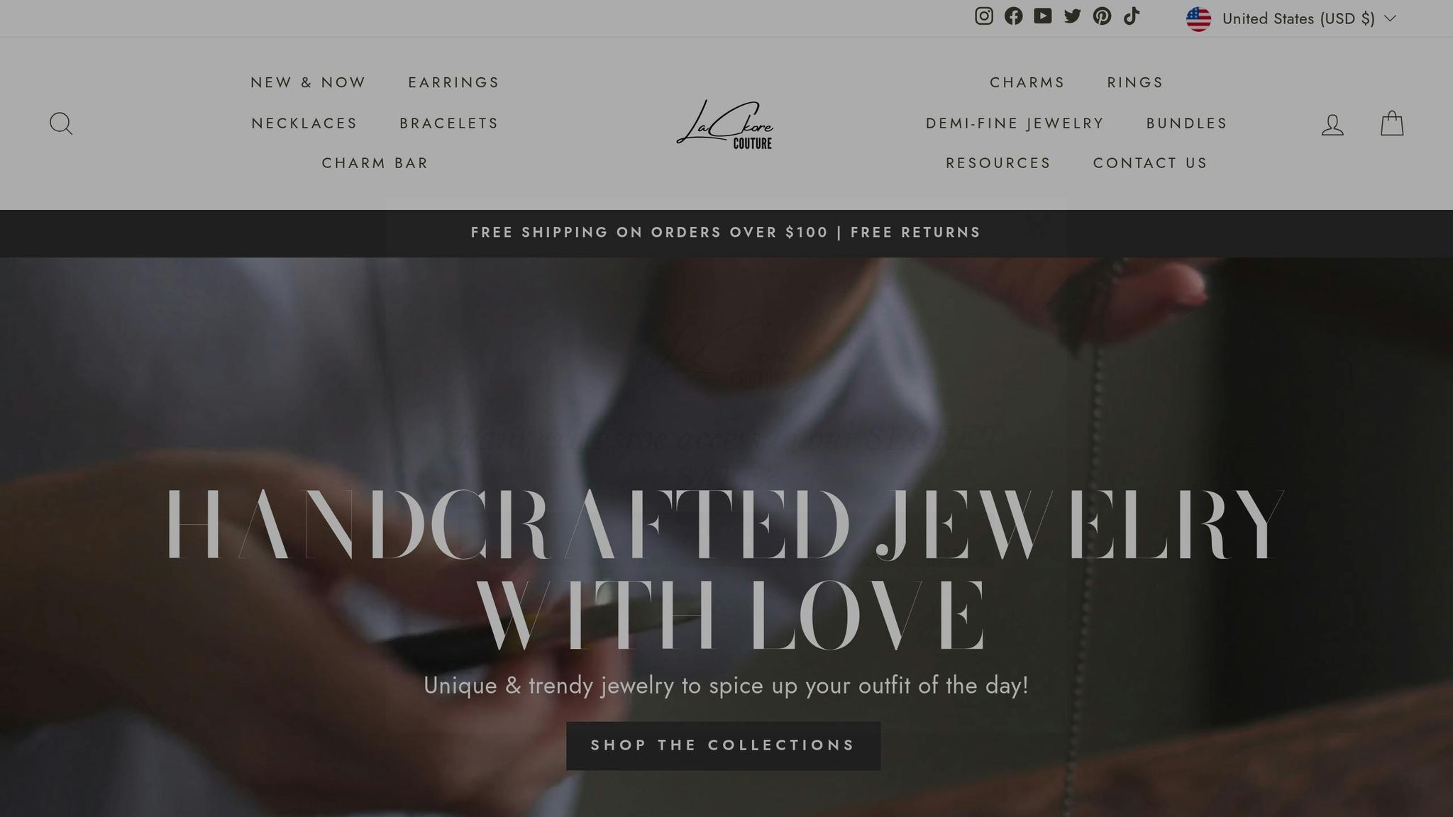Screen dimensions: 1453x817
Task: Open the NEW & NOW menu
Action: coord(308,82)
